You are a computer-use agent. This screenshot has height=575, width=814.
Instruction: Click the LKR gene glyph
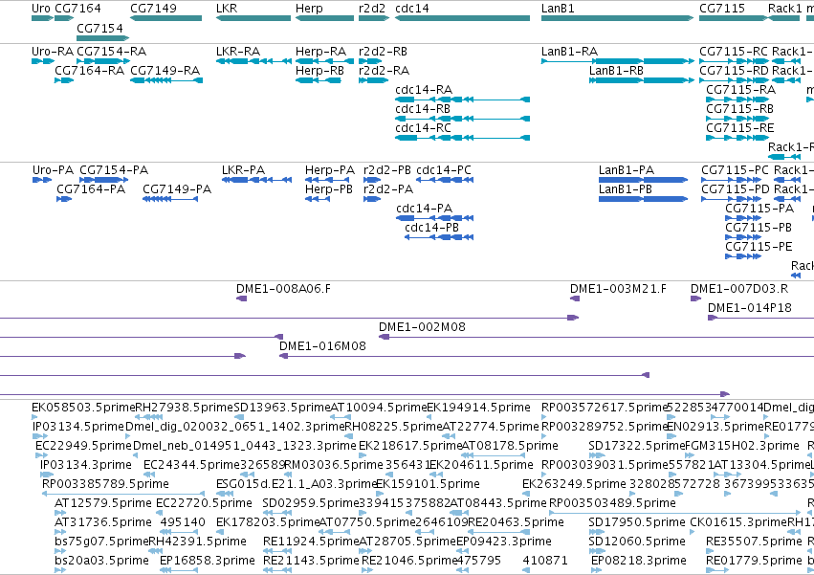[253, 18]
